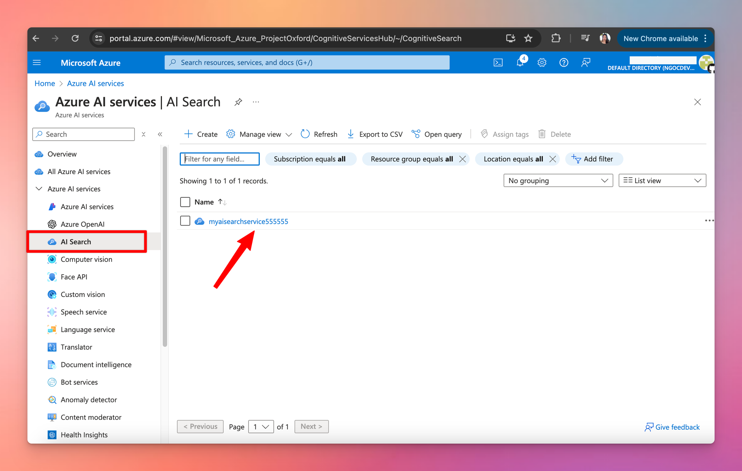Click Export to CSV

[x=375, y=135]
